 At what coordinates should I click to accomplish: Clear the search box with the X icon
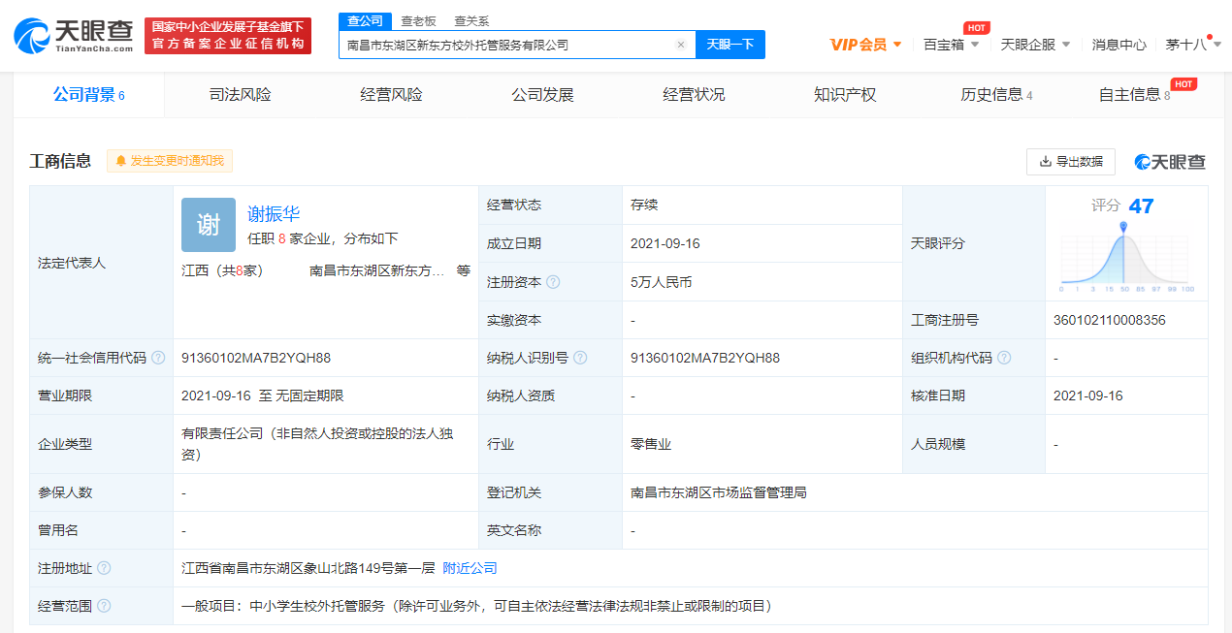[681, 45]
